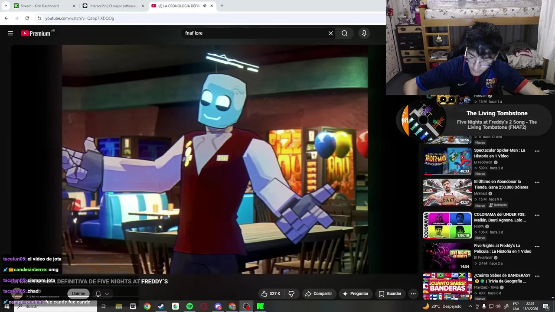The image size is (555, 312).
Task: Open MrBeast DÍA 67 thumbnail
Action: [x=447, y=193]
